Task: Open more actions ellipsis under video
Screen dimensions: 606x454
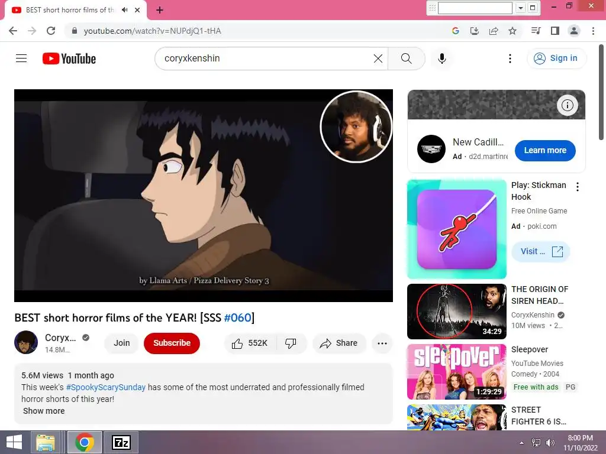Action: click(x=382, y=343)
